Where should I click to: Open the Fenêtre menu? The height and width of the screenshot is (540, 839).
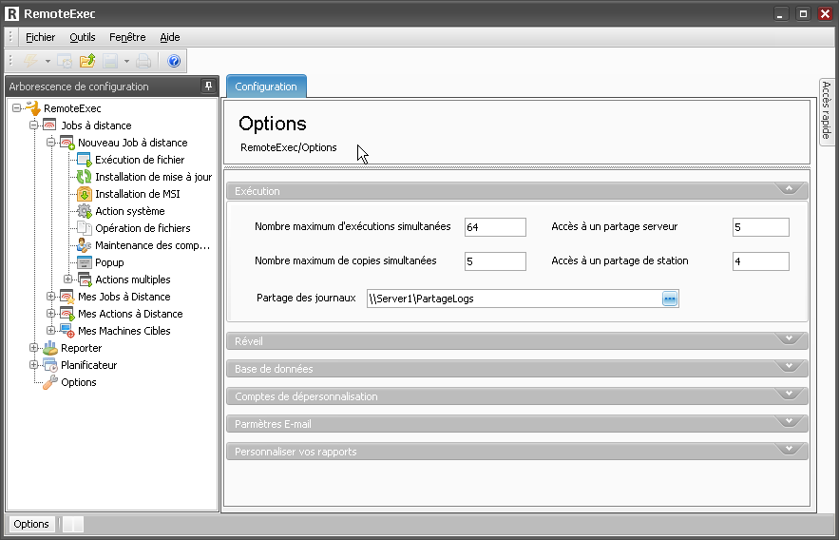127,37
